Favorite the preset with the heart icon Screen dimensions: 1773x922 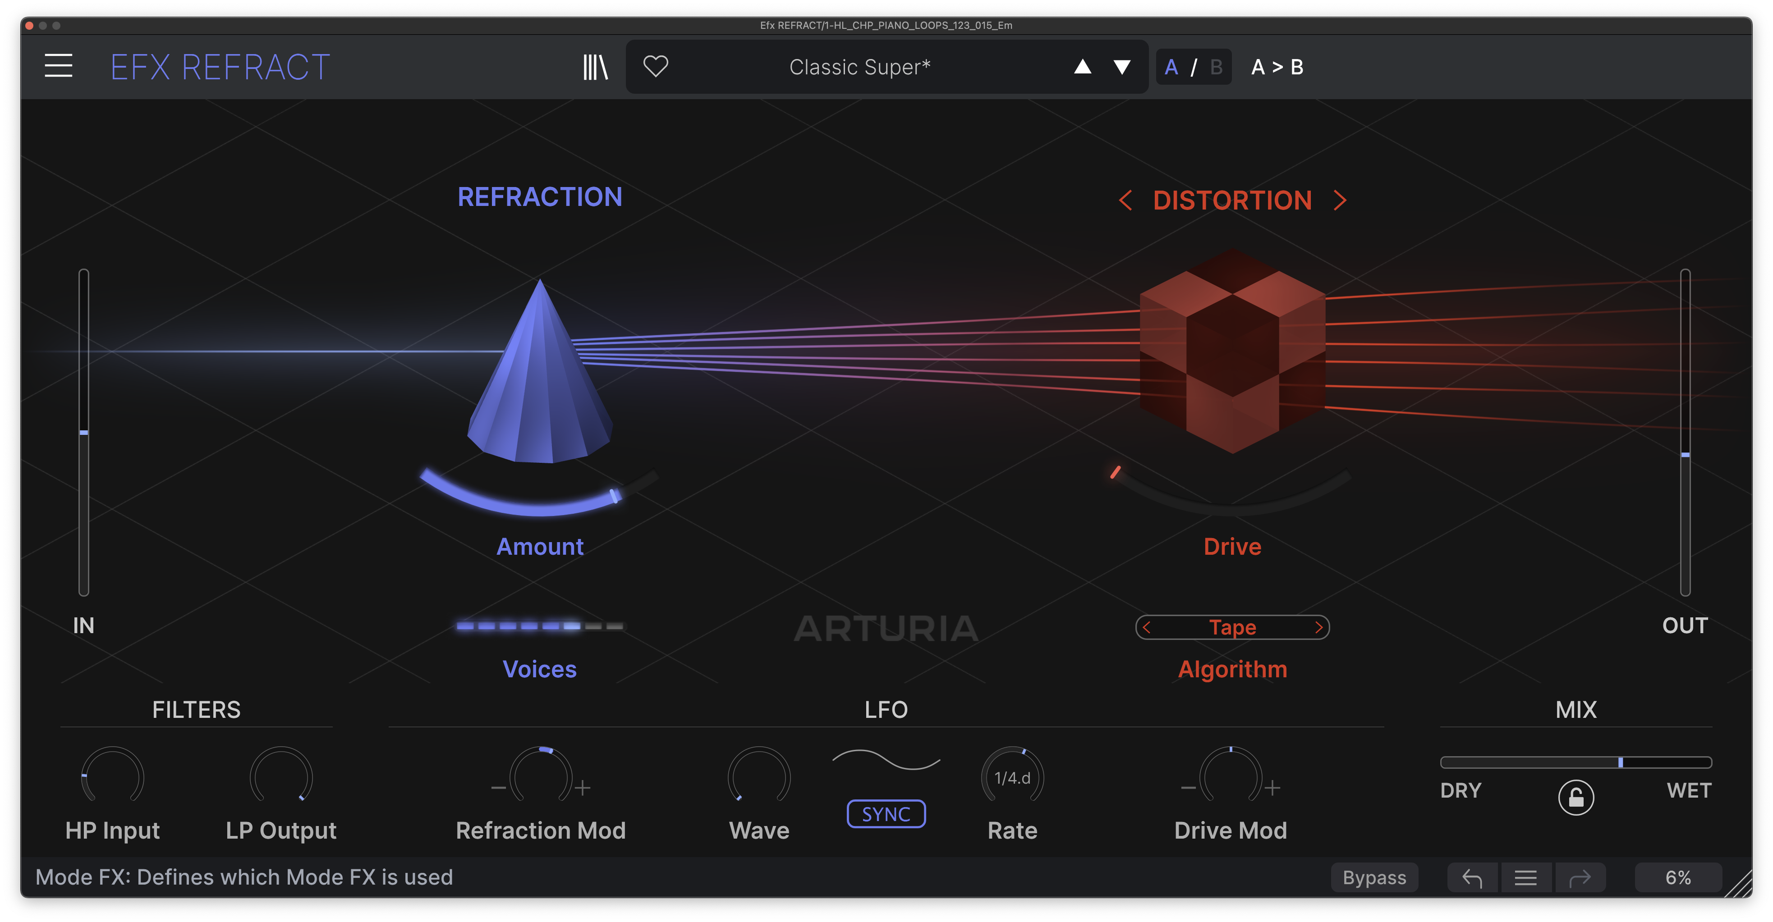pos(655,67)
